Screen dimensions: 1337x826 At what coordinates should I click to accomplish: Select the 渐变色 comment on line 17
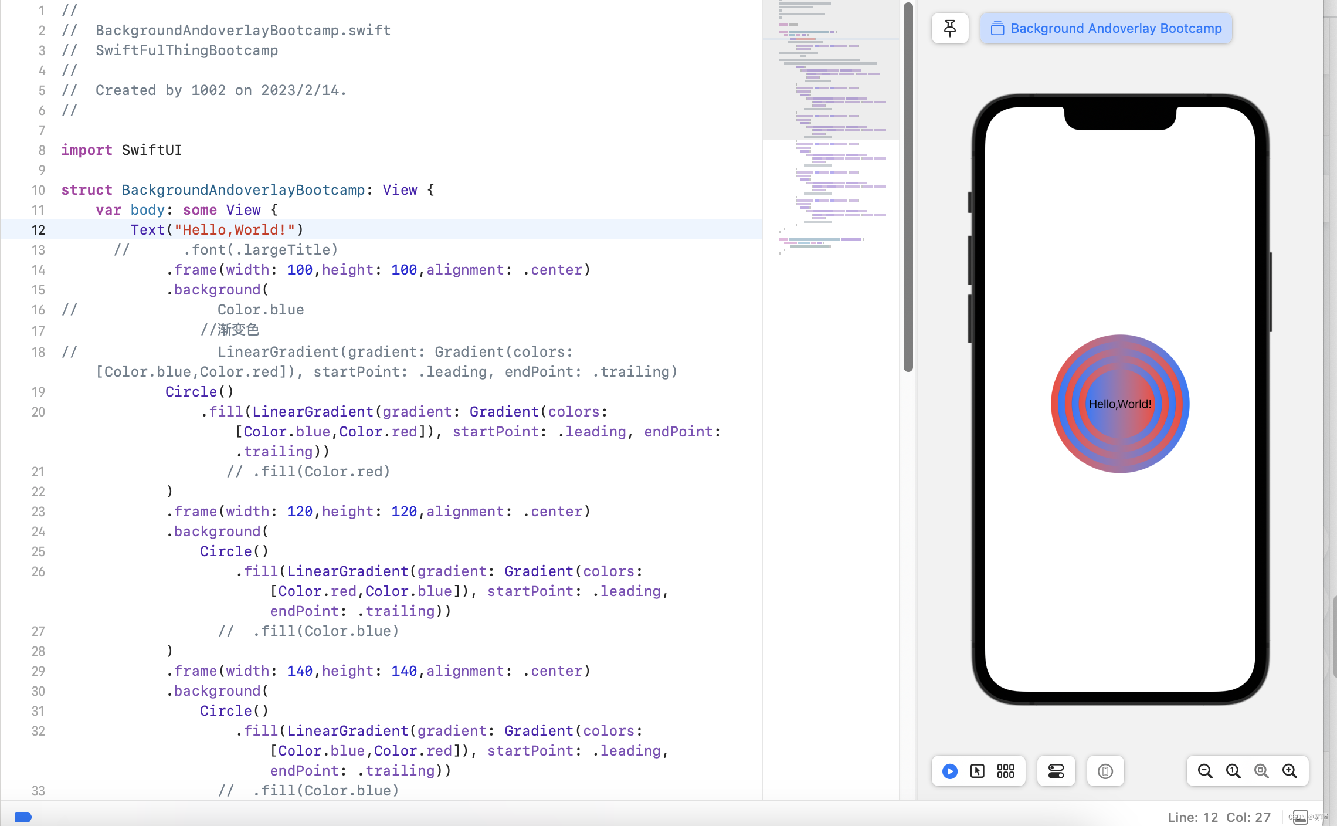click(x=230, y=330)
